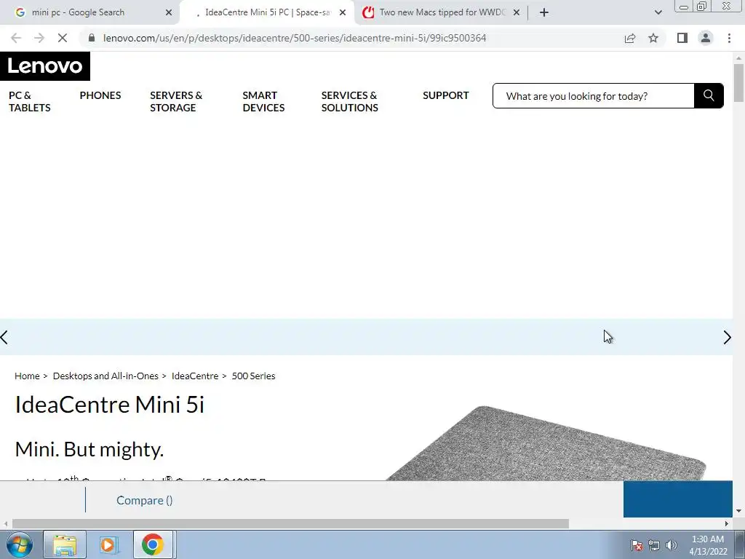Click the address bar URL

(x=295, y=38)
